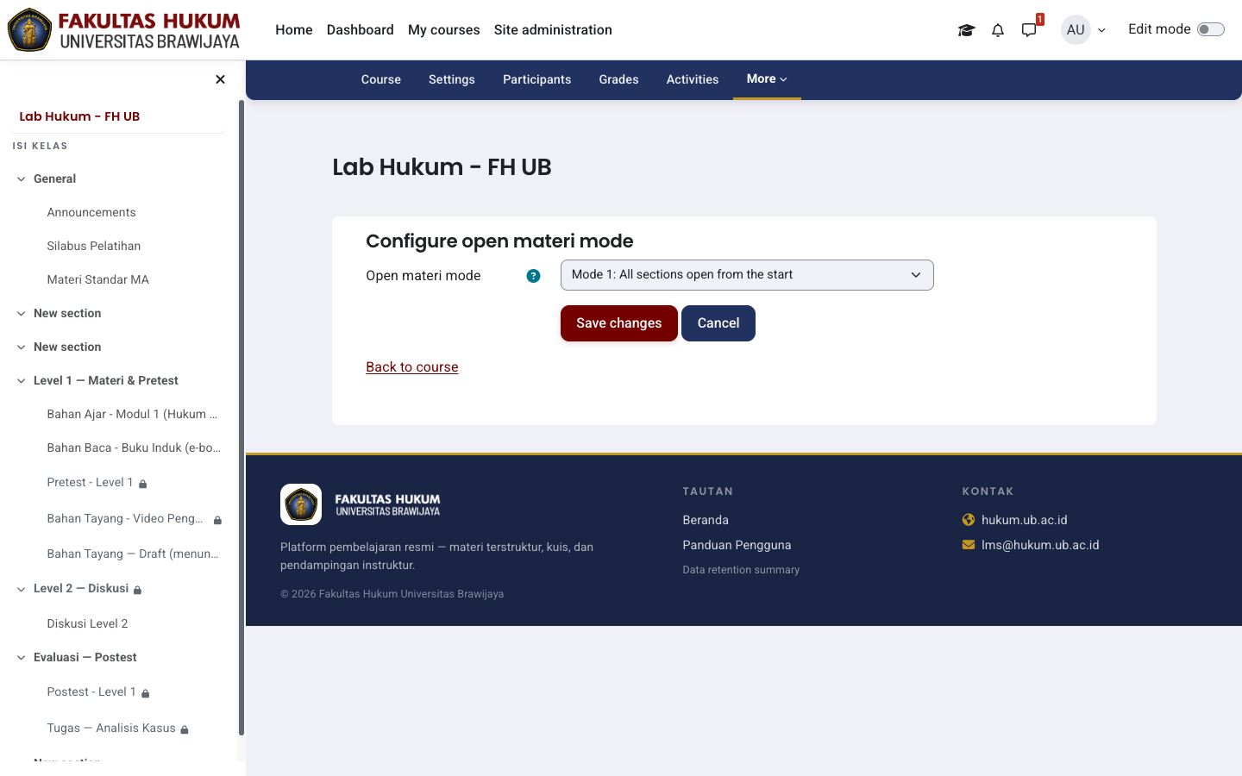Click the globe icon beside hukum.ub.ac.id
This screenshot has width=1242, height=776.
969,520
